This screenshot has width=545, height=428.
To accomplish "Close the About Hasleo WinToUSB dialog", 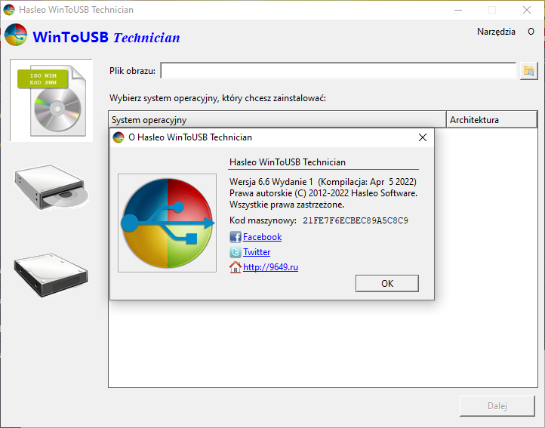I will click(422, 137).
